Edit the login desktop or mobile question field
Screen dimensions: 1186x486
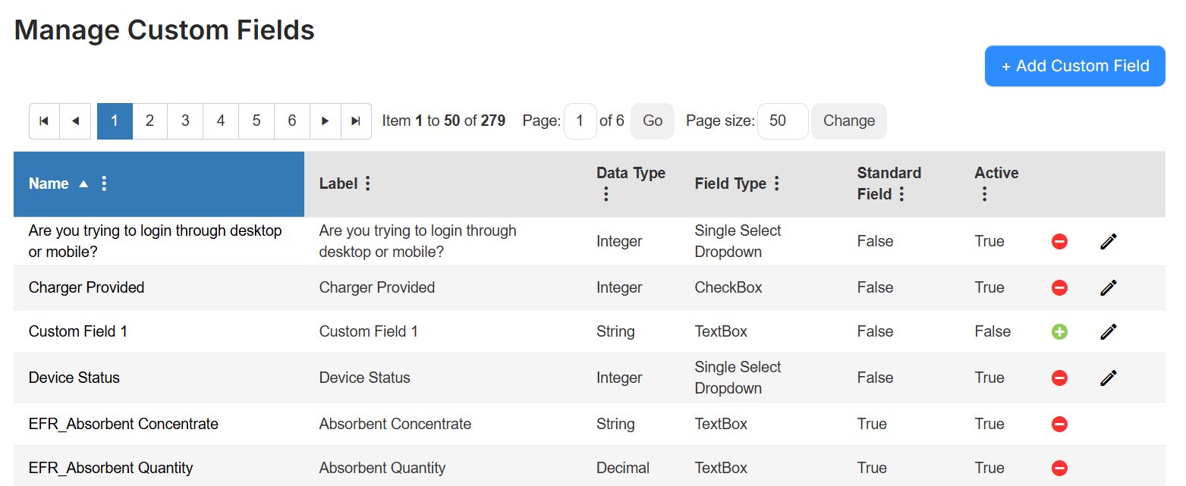point(1108,241)
